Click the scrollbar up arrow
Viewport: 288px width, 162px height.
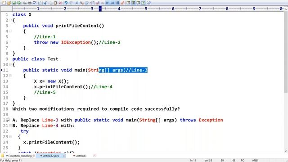coord(286,9)
